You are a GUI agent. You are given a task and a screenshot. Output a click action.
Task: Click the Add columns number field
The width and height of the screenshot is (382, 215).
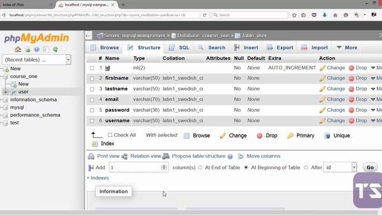(x=138, y=167)
